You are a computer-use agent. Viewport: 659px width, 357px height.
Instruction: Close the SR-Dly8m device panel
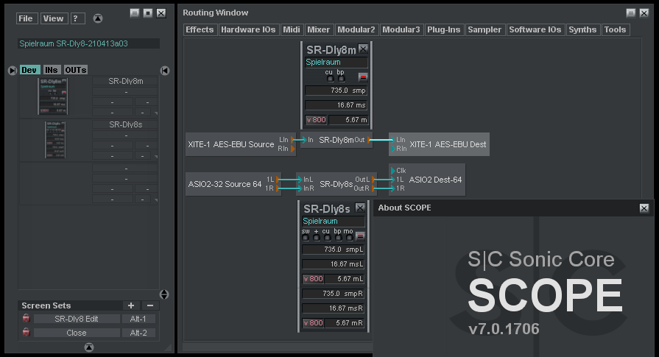click(363, 49)
